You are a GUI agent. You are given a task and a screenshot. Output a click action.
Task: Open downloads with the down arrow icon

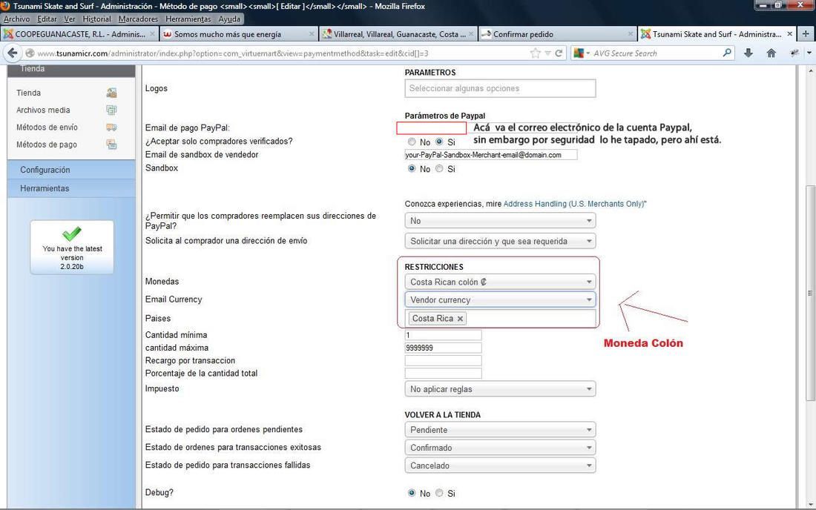[x=748, y=53]
